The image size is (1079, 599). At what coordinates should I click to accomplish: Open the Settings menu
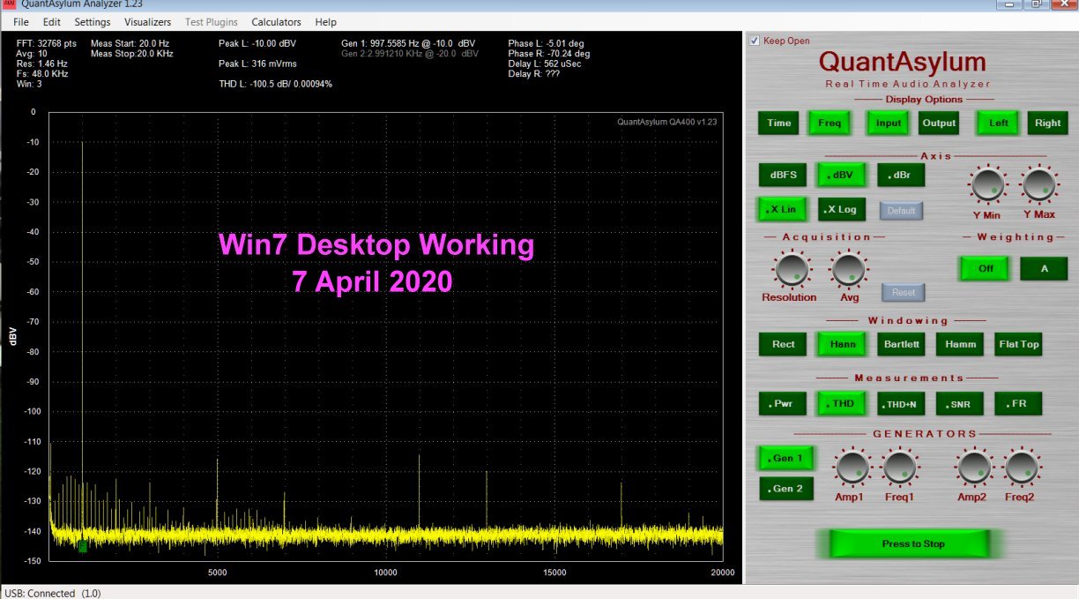(93, 22)
